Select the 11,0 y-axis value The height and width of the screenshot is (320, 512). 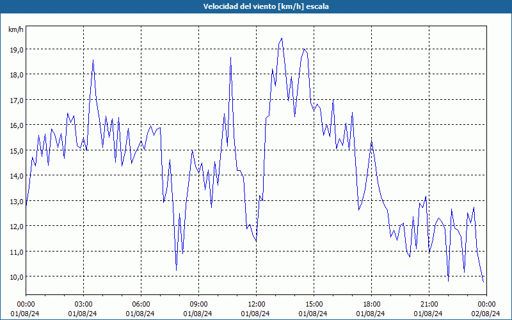coord(15,252)
